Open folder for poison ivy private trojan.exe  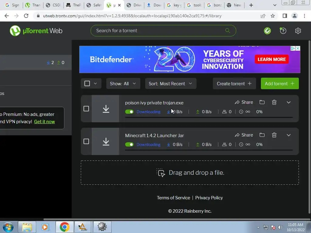pyautogui.click(x=262, y=102)
